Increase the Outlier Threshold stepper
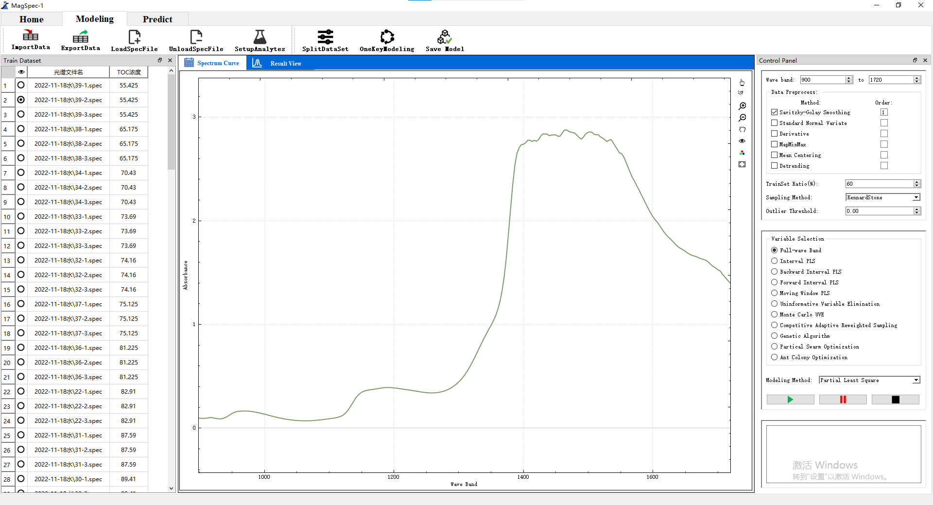The height and width of the screenshot is (505, 933). tap(917, 209)
